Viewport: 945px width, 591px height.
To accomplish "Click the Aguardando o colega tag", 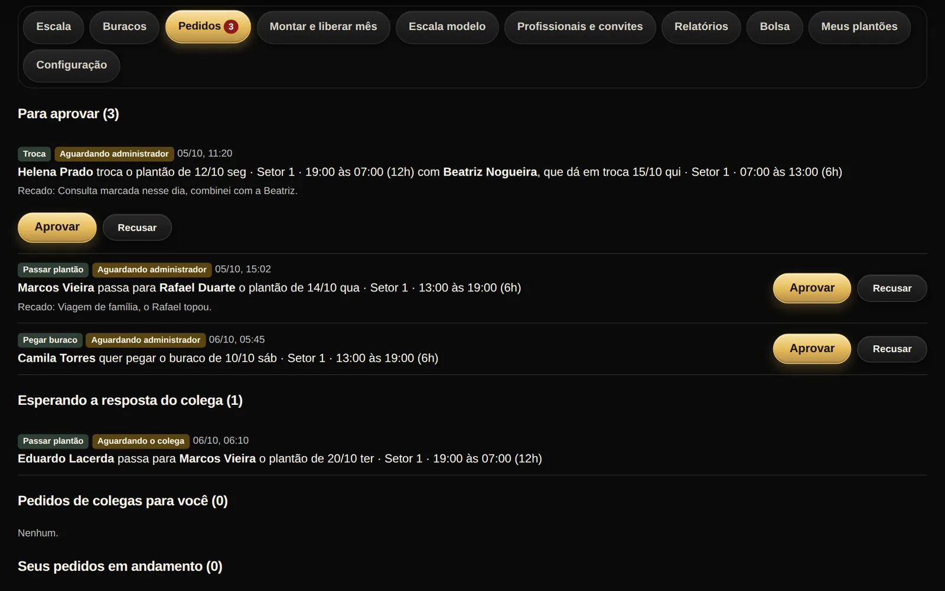I will click(x=141, y=441).
